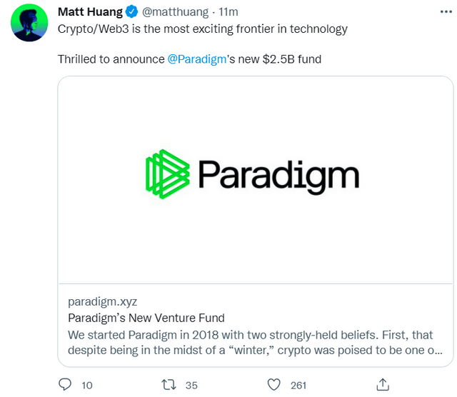Open the share tweet icon
Viewport: 457px width, 397px height.
(x=382, y=384)
